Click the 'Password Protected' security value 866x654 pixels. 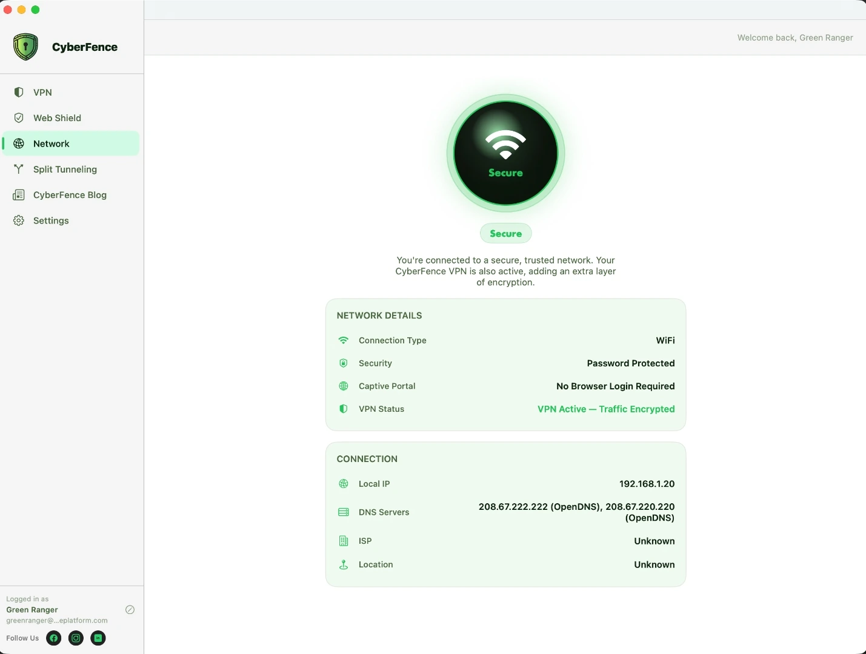tap(631, 363)
